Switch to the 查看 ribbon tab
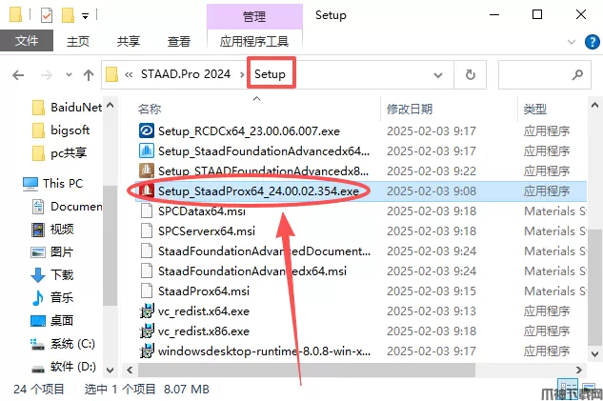The image size is (603, 401). coord(179,41)
